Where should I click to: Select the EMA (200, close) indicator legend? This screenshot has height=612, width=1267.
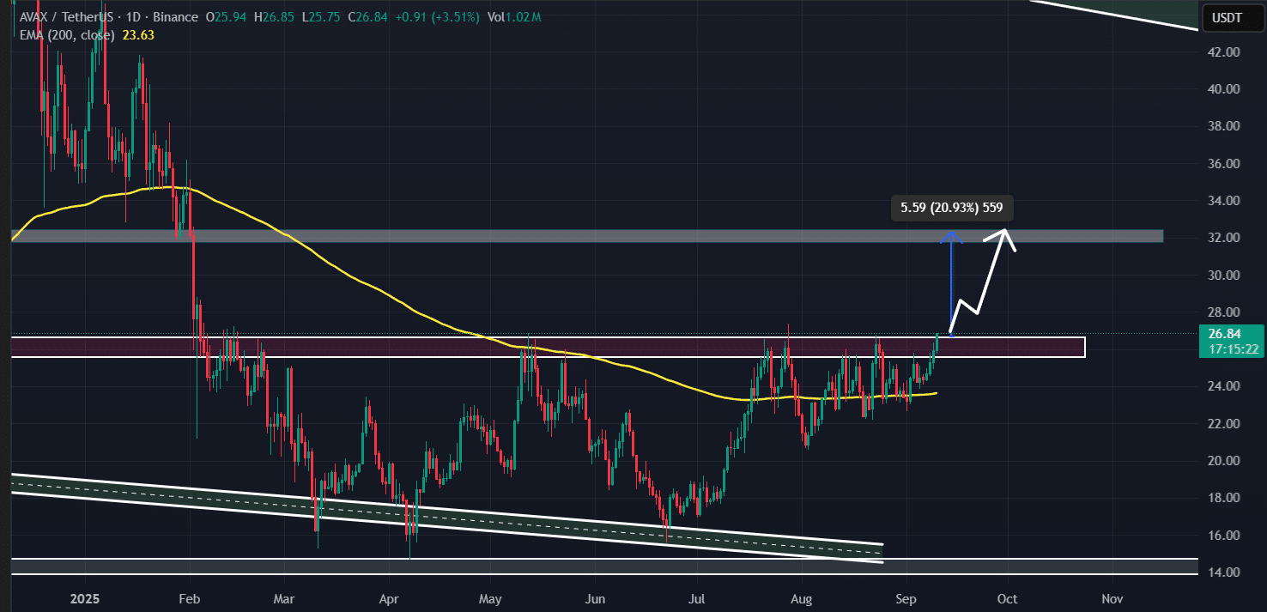click(x=67, y=35)
